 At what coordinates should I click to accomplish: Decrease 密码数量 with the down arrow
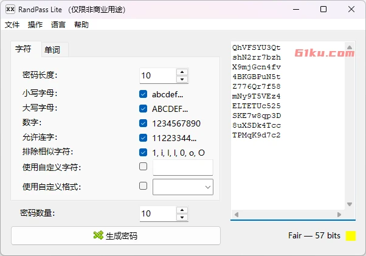tap(182, 218)
